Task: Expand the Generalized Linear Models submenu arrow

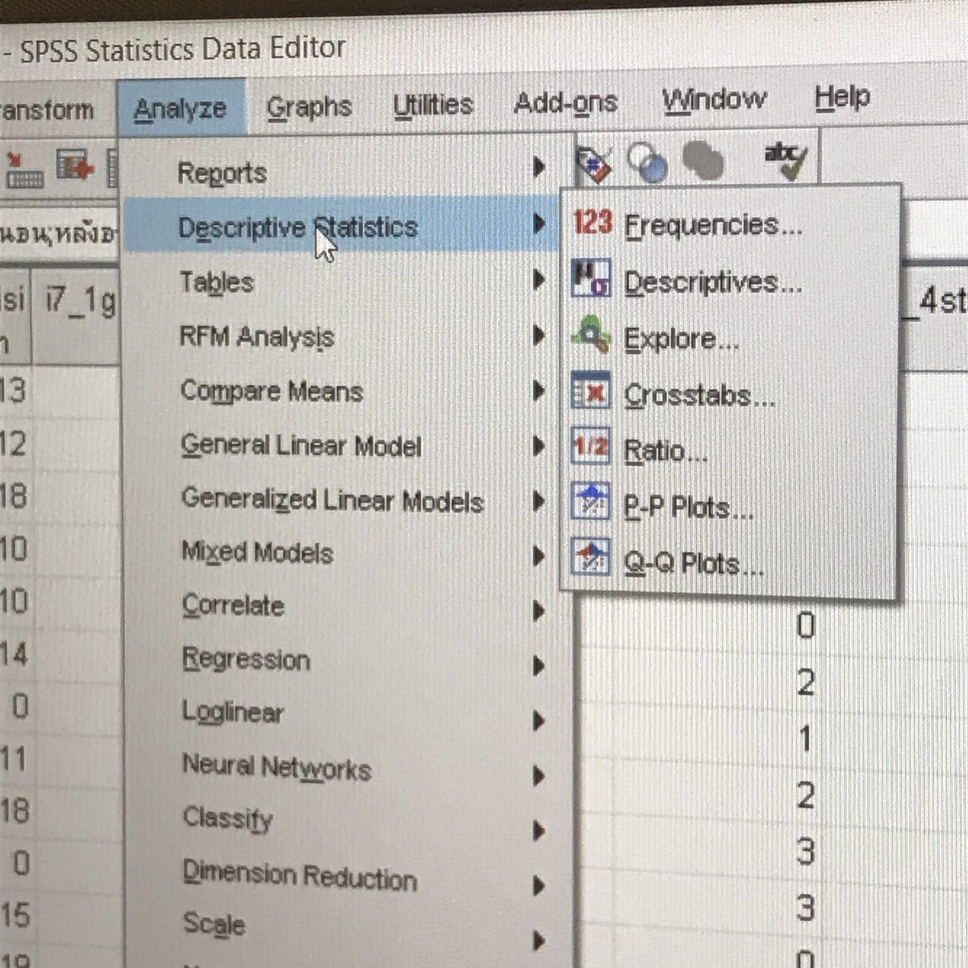Action: coord(539,500)
